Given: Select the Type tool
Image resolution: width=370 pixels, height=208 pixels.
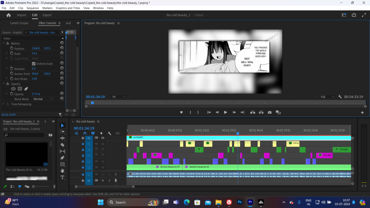Looking at the screenshot, I should [62, 177].
